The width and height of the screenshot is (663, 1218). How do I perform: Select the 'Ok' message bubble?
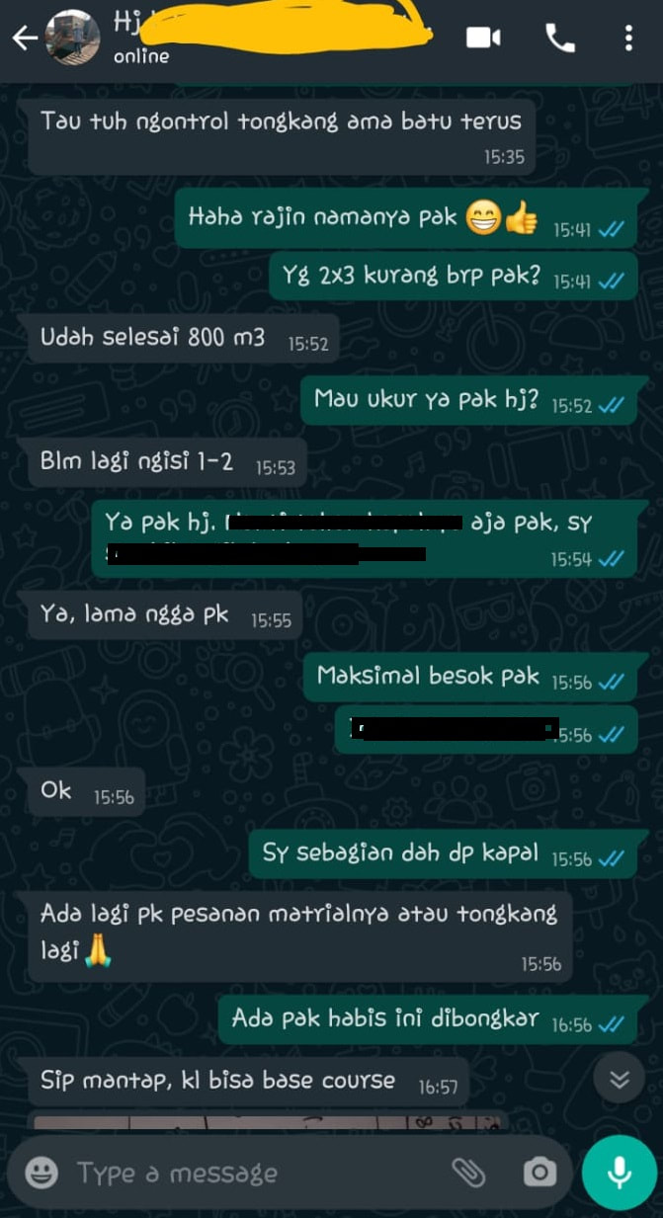click(86, 792)
